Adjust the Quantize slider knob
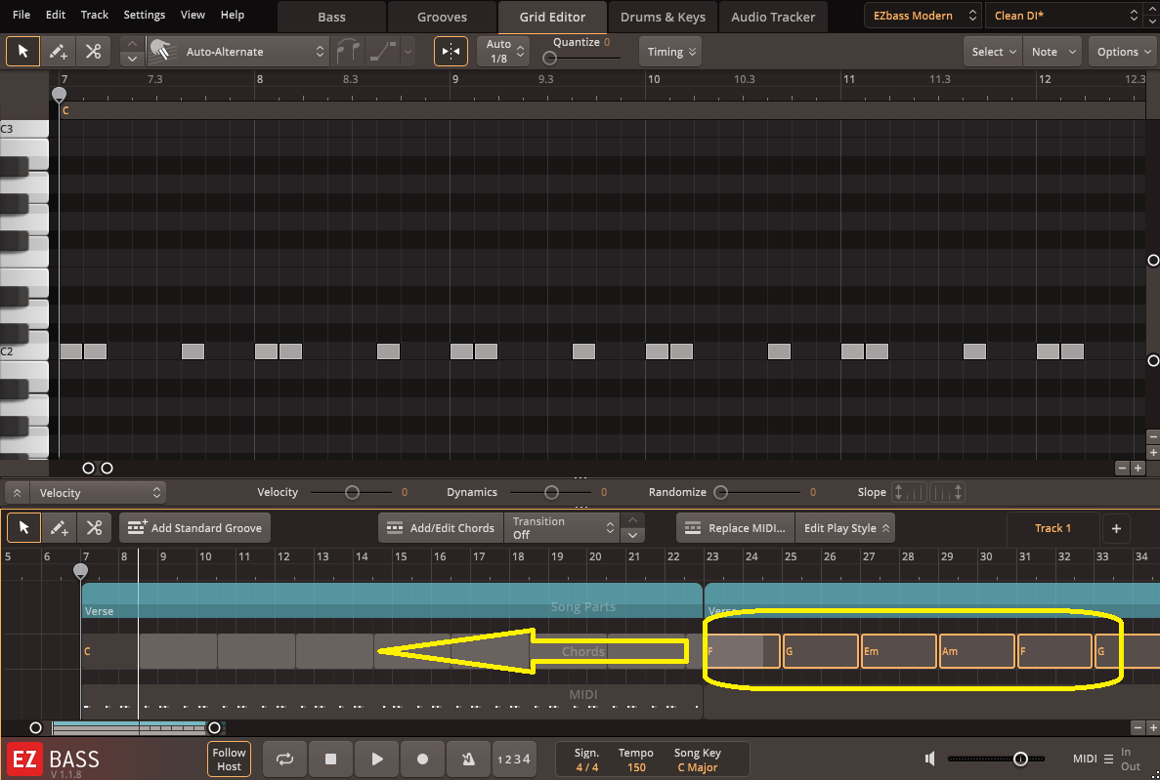The image size is (1160, 780). (x=549, y=58)
